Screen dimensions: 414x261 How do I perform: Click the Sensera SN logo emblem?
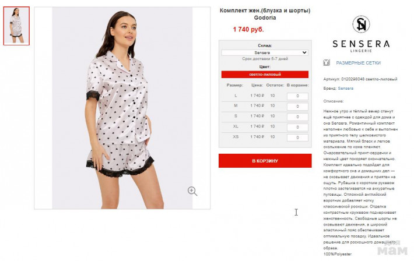(361, 24)
